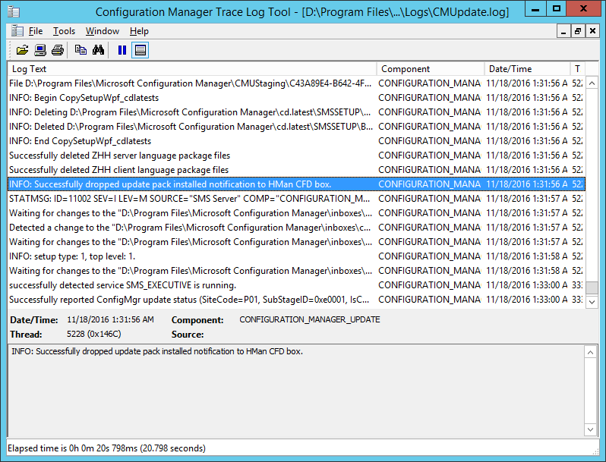
Task: Select 'Detected a change to the' row
Action: pyautogui.click(x=296, y=228)
